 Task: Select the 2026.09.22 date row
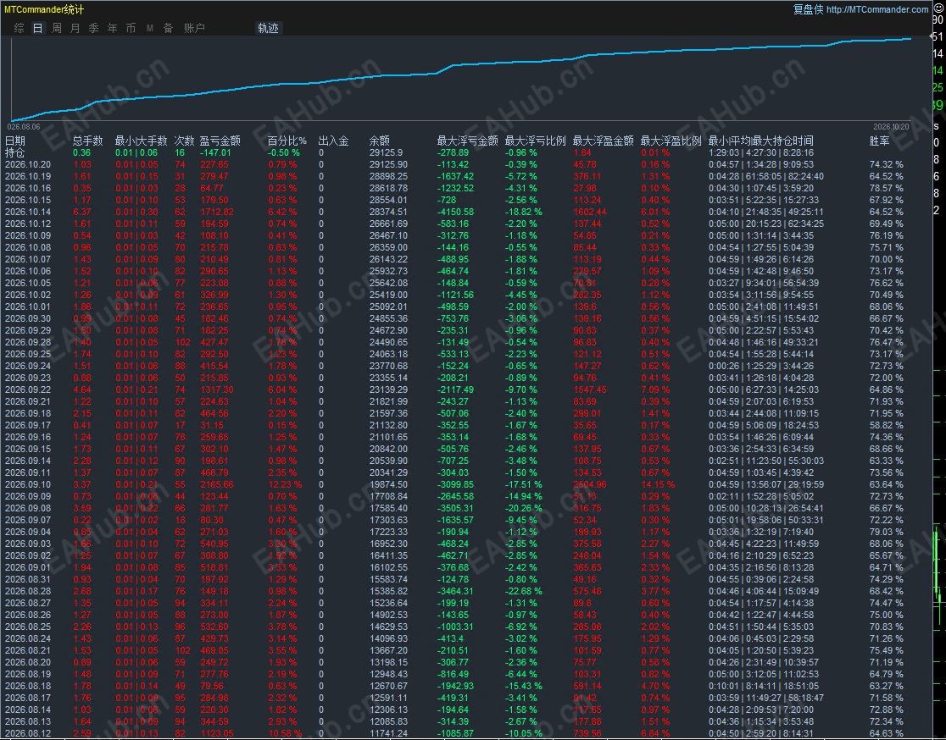pyautogui.click(x=28, y=389)
